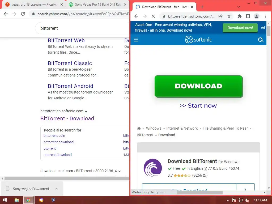Image resolution: width=272 pixels, height=204 pixels.
Task: Open the Chrome three-dot menu
Action: click(265, 16)
